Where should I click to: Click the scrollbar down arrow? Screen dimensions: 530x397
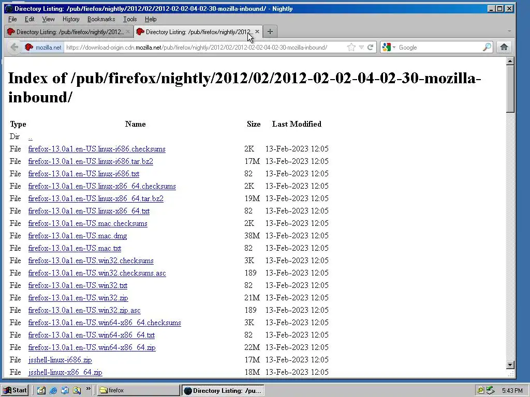coord(510,364)
